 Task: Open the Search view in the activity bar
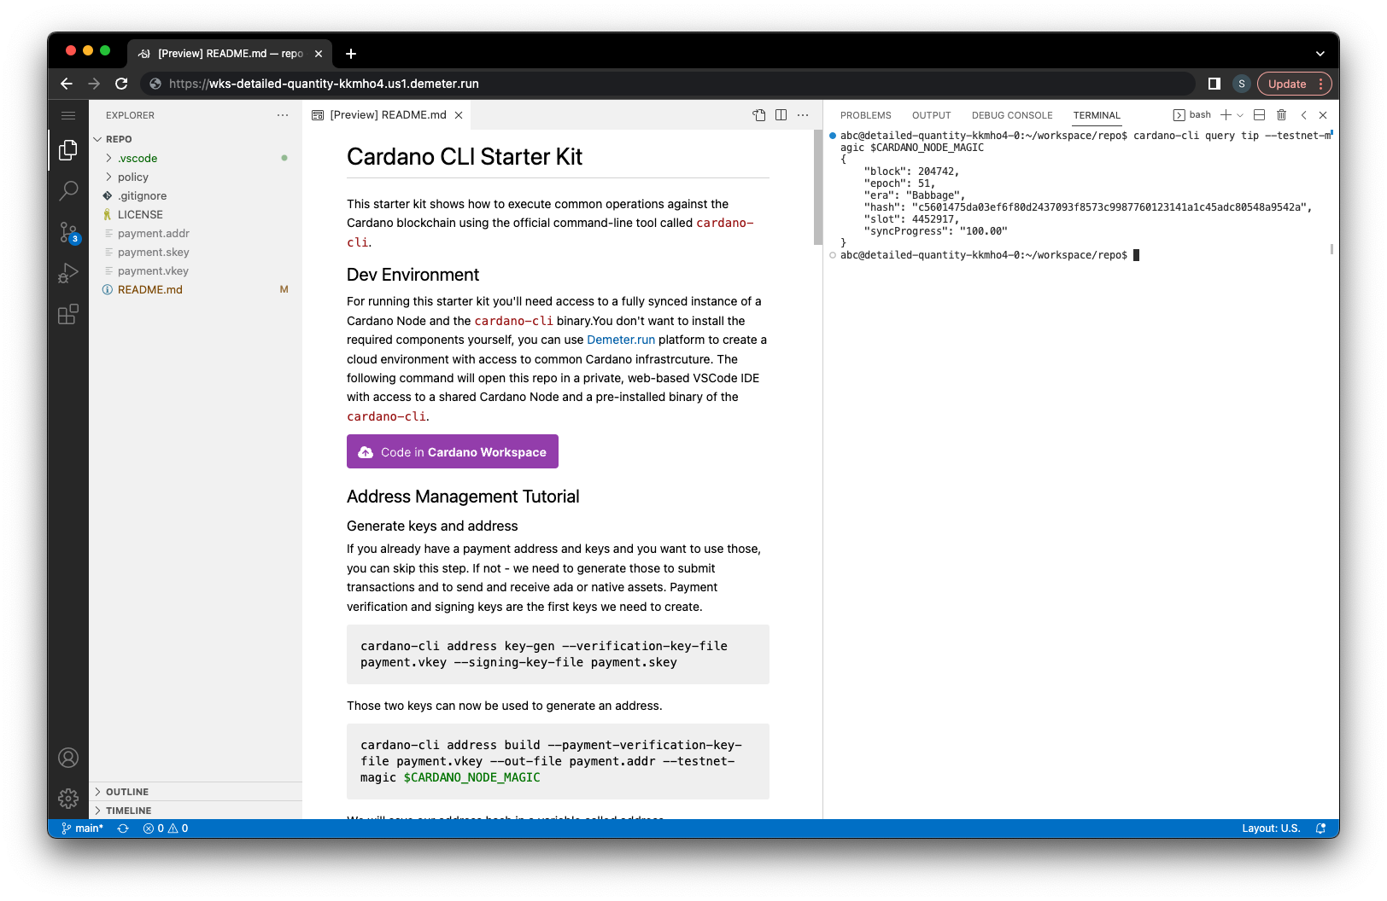[68, 191]
